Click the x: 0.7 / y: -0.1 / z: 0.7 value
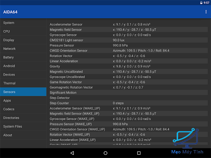The image size is (211, 158). pyautogui.click(x=128, y=87)
